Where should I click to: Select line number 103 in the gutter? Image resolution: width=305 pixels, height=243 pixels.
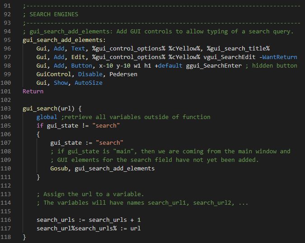(7, 108)
